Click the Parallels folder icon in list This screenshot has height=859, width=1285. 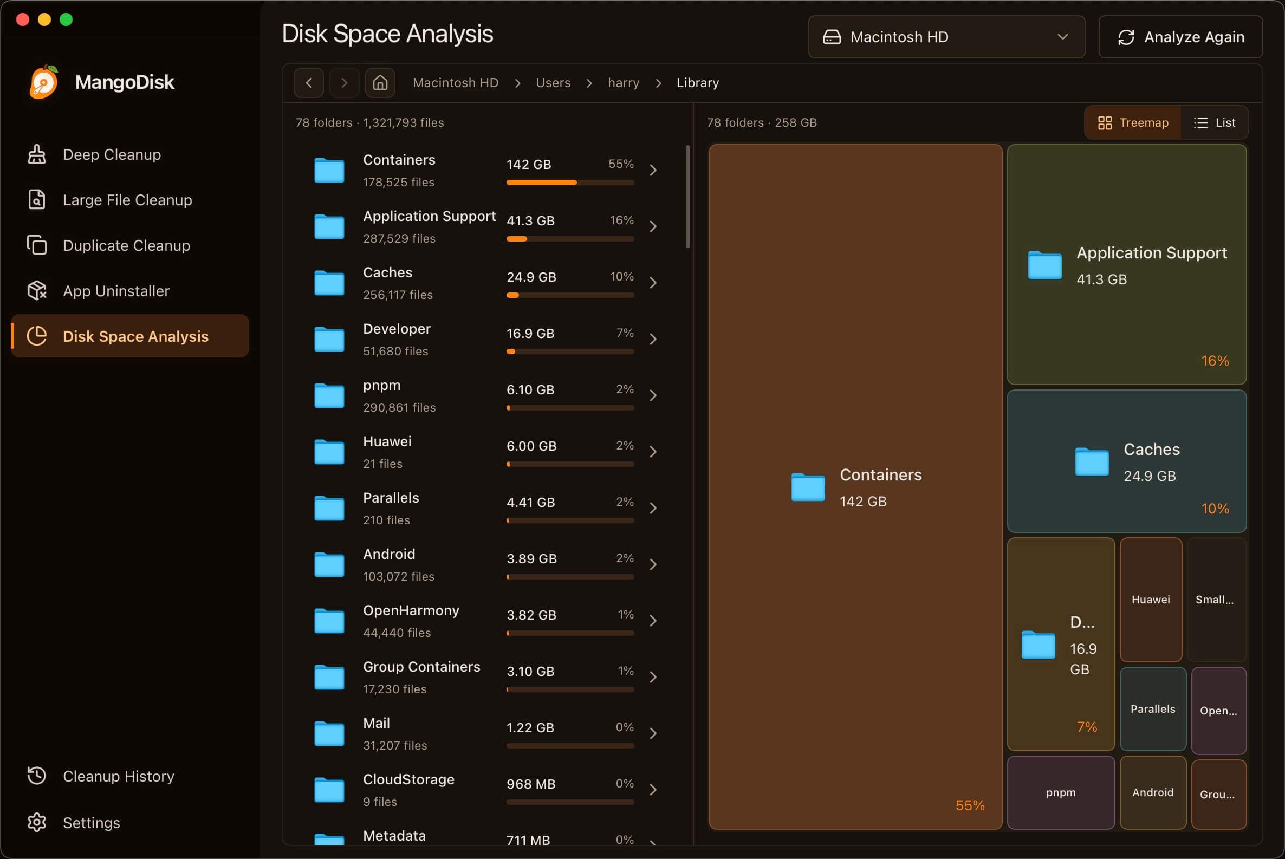point(329,509)
